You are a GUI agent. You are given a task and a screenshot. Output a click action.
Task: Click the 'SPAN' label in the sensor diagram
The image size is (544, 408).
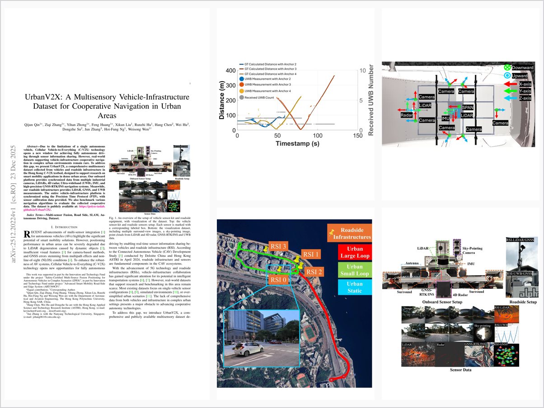coord(467,108)
